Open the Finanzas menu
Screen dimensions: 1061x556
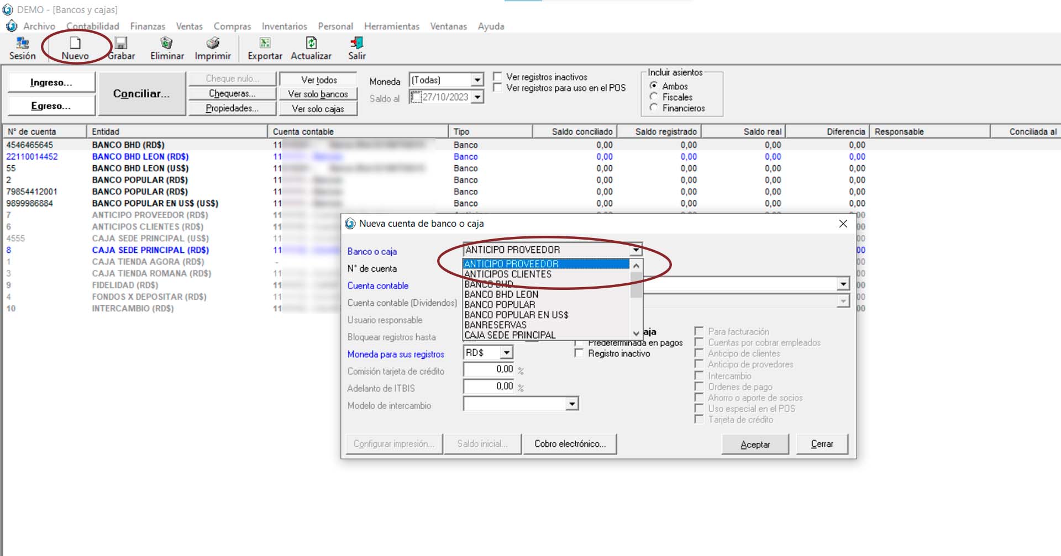tap(148, 26)
